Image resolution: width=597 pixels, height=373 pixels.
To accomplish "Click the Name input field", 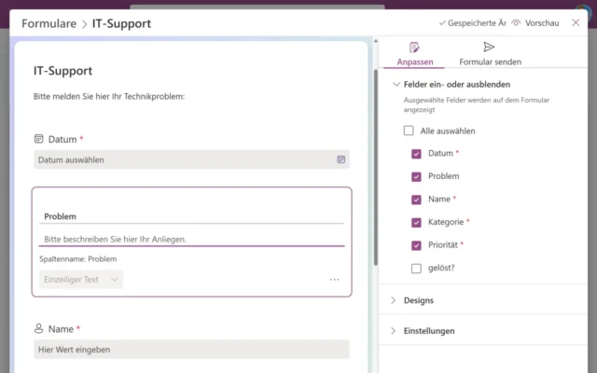I will [191, 350].
